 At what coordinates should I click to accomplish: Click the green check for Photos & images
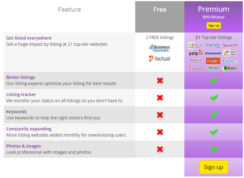point(214,149)
